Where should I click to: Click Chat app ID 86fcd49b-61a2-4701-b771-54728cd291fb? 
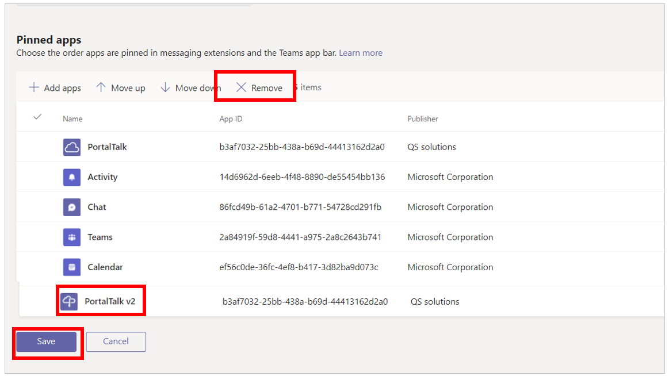click(300, 207)
